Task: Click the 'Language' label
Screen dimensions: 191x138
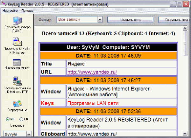Action: point(17,125)
